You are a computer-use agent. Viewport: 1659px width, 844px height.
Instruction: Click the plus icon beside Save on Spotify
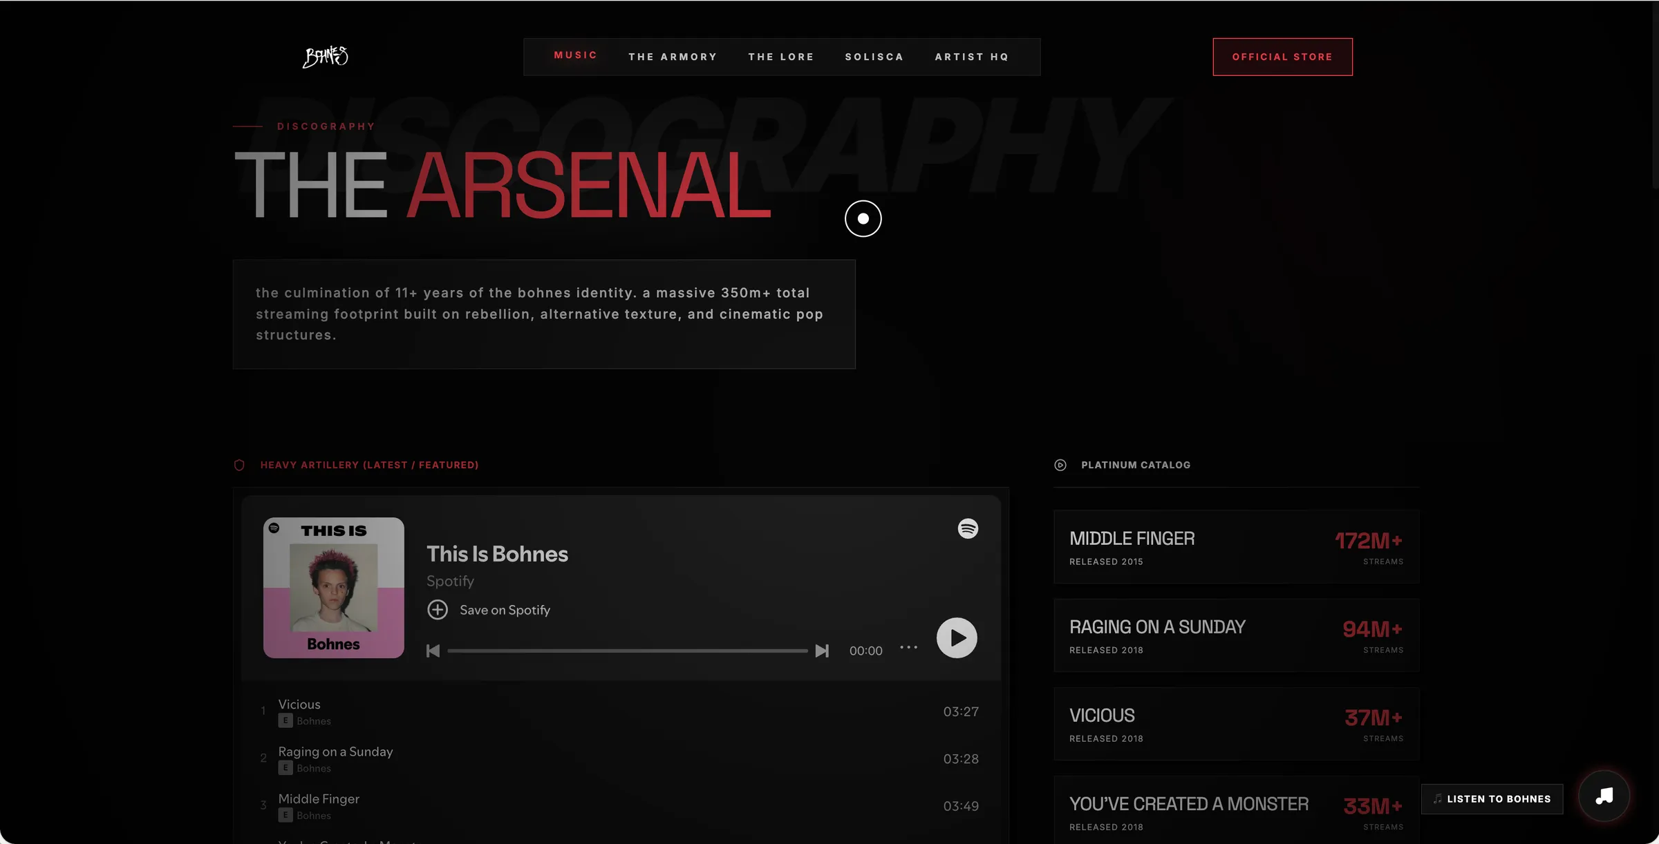[438, 610]
